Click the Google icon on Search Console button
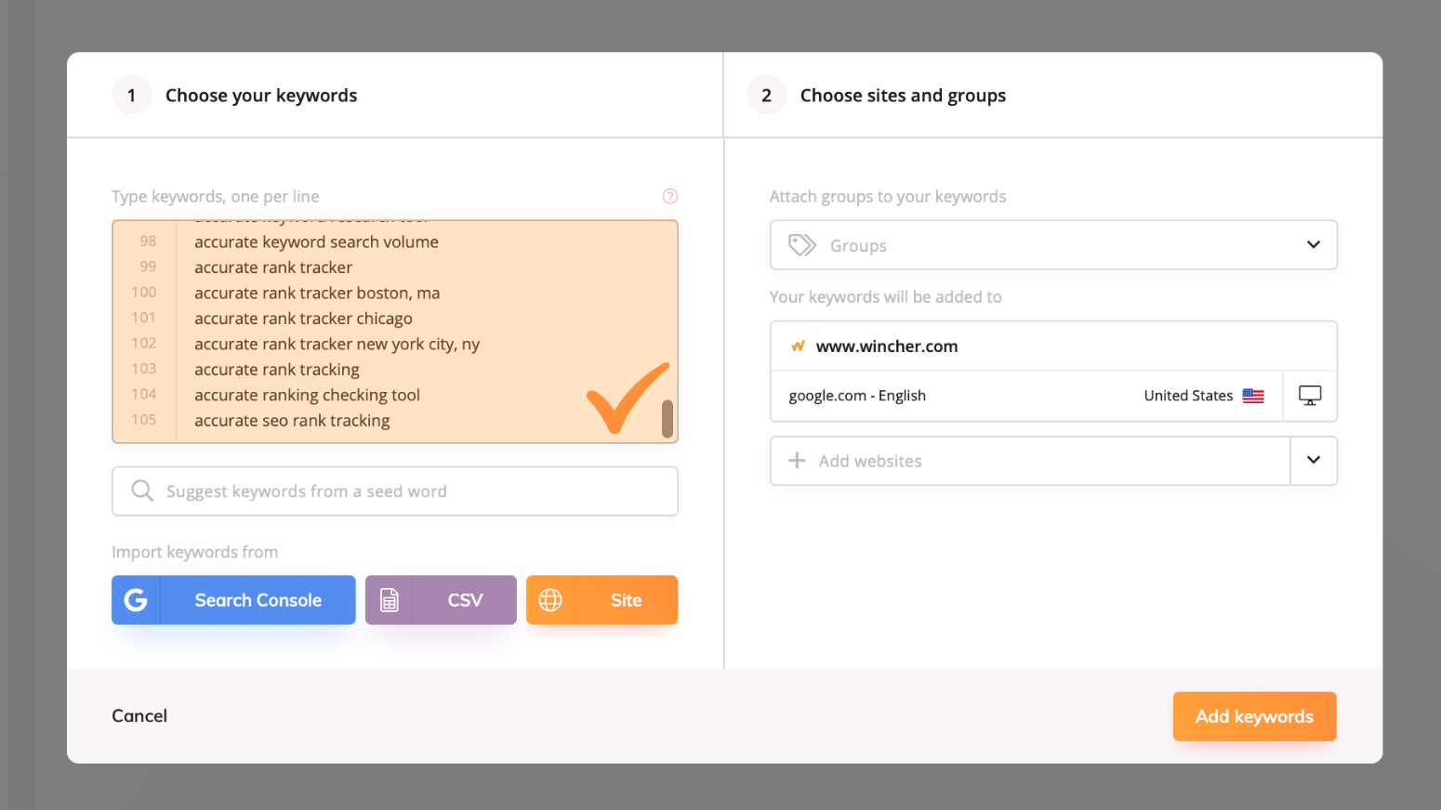This screenshot has width=1441, height=810. coord(136,600)
